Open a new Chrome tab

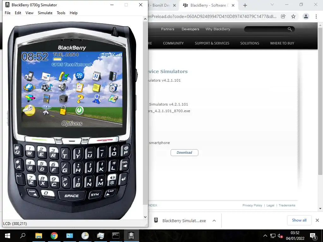point(245,5)
